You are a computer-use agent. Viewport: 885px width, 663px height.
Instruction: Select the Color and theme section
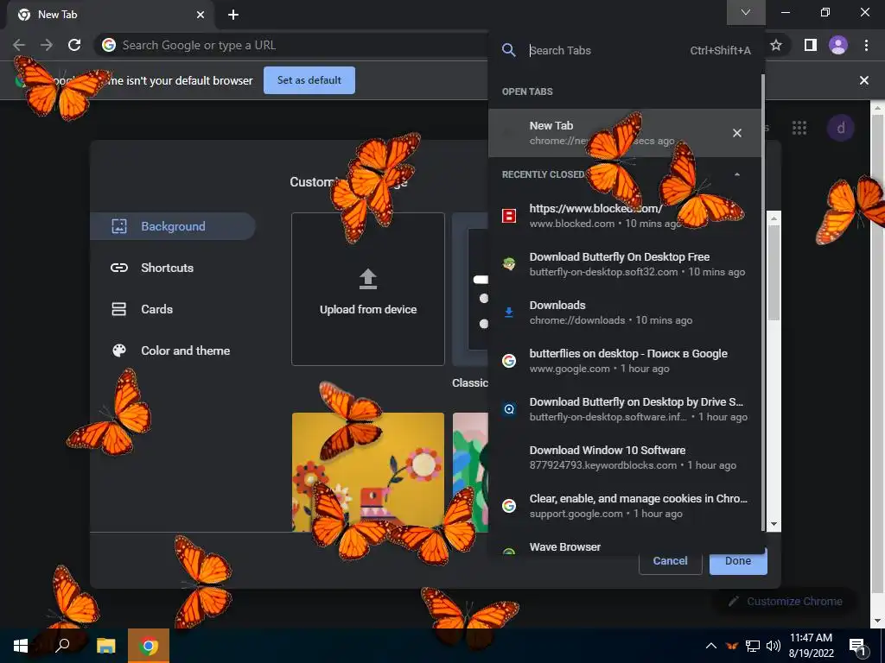point(173,350)
